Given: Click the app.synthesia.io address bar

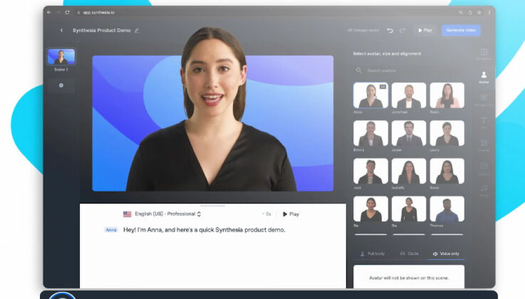Looking at the screenshot, I should coord(98,13).
